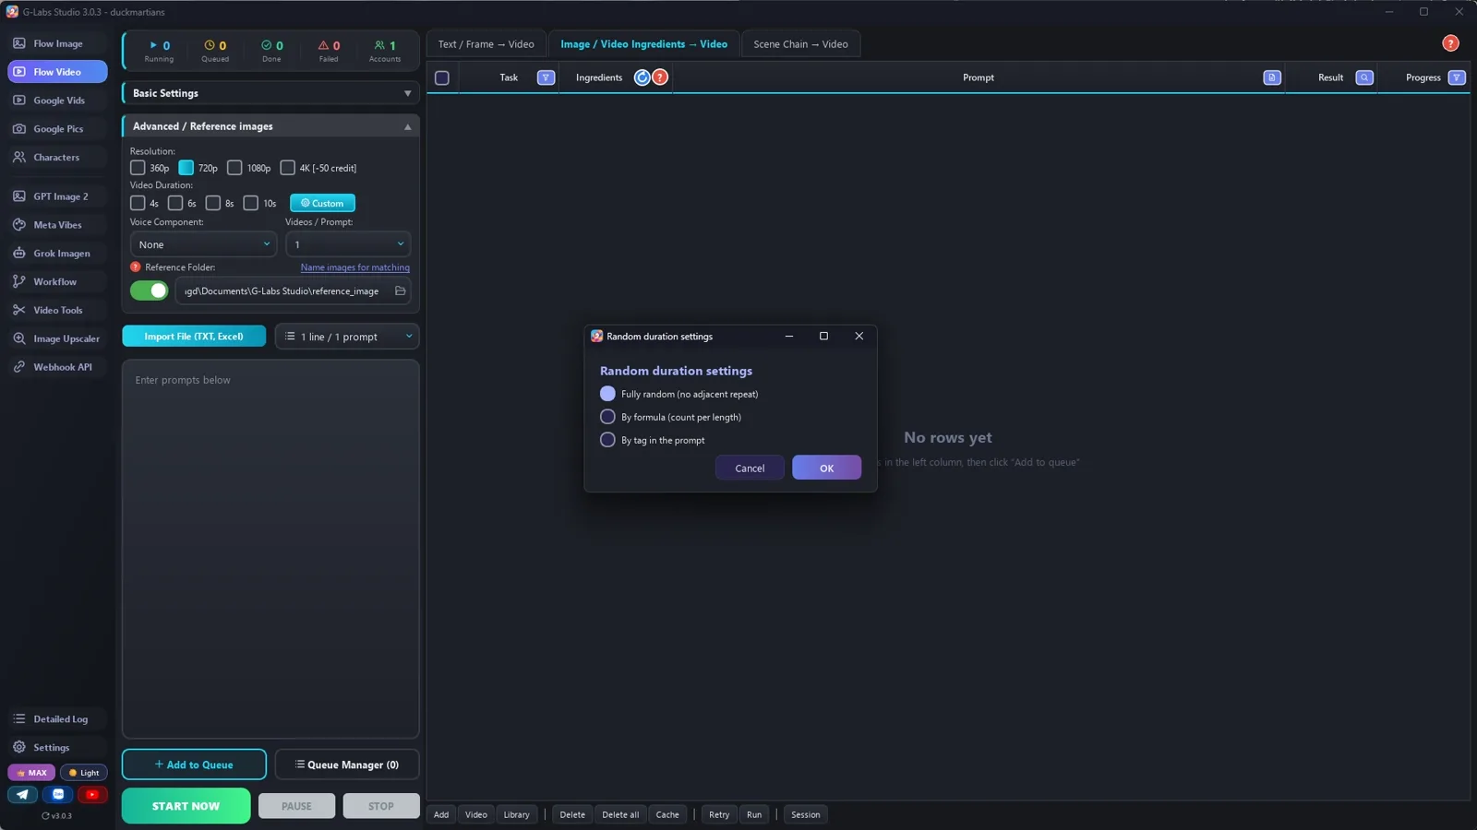
Task: Open Image Upscaler in sidebar
Action: pos(57,338)
